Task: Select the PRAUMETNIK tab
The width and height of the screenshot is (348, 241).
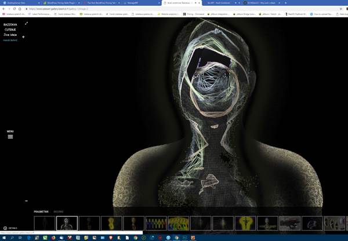Action: click(41, 212)
